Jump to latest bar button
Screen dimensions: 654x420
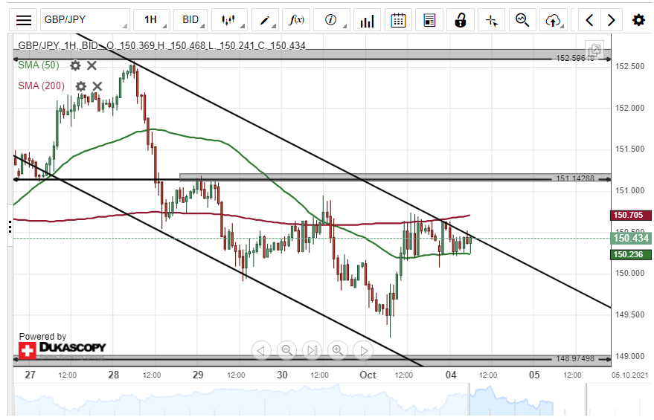312,350
